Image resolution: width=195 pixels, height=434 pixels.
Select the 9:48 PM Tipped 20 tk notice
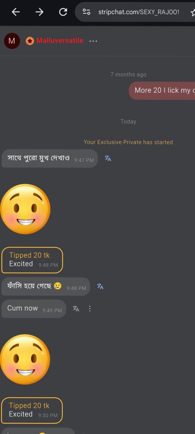32,260
